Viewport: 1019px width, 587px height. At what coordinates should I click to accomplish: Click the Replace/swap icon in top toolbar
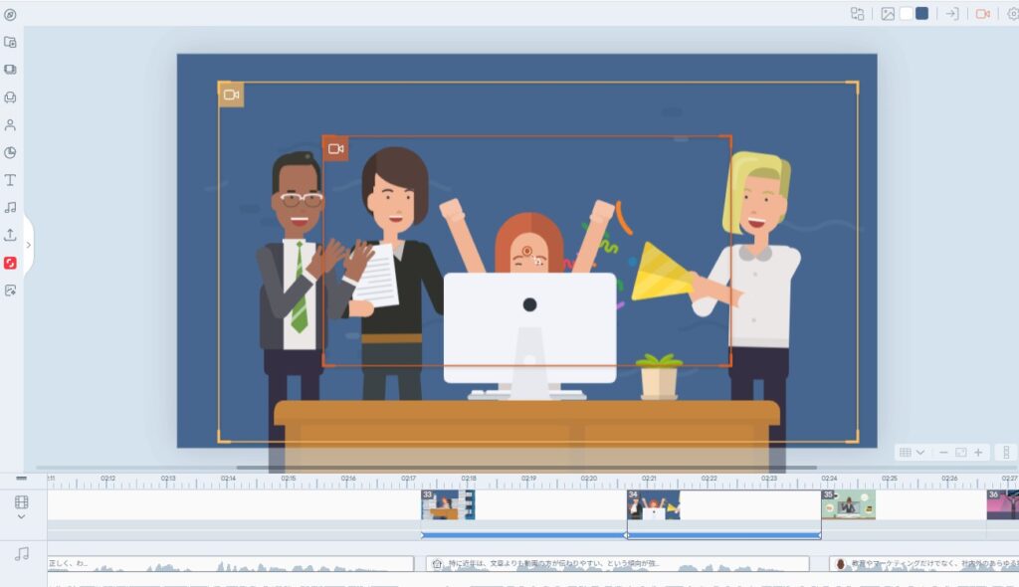click(x=857, y=14)
